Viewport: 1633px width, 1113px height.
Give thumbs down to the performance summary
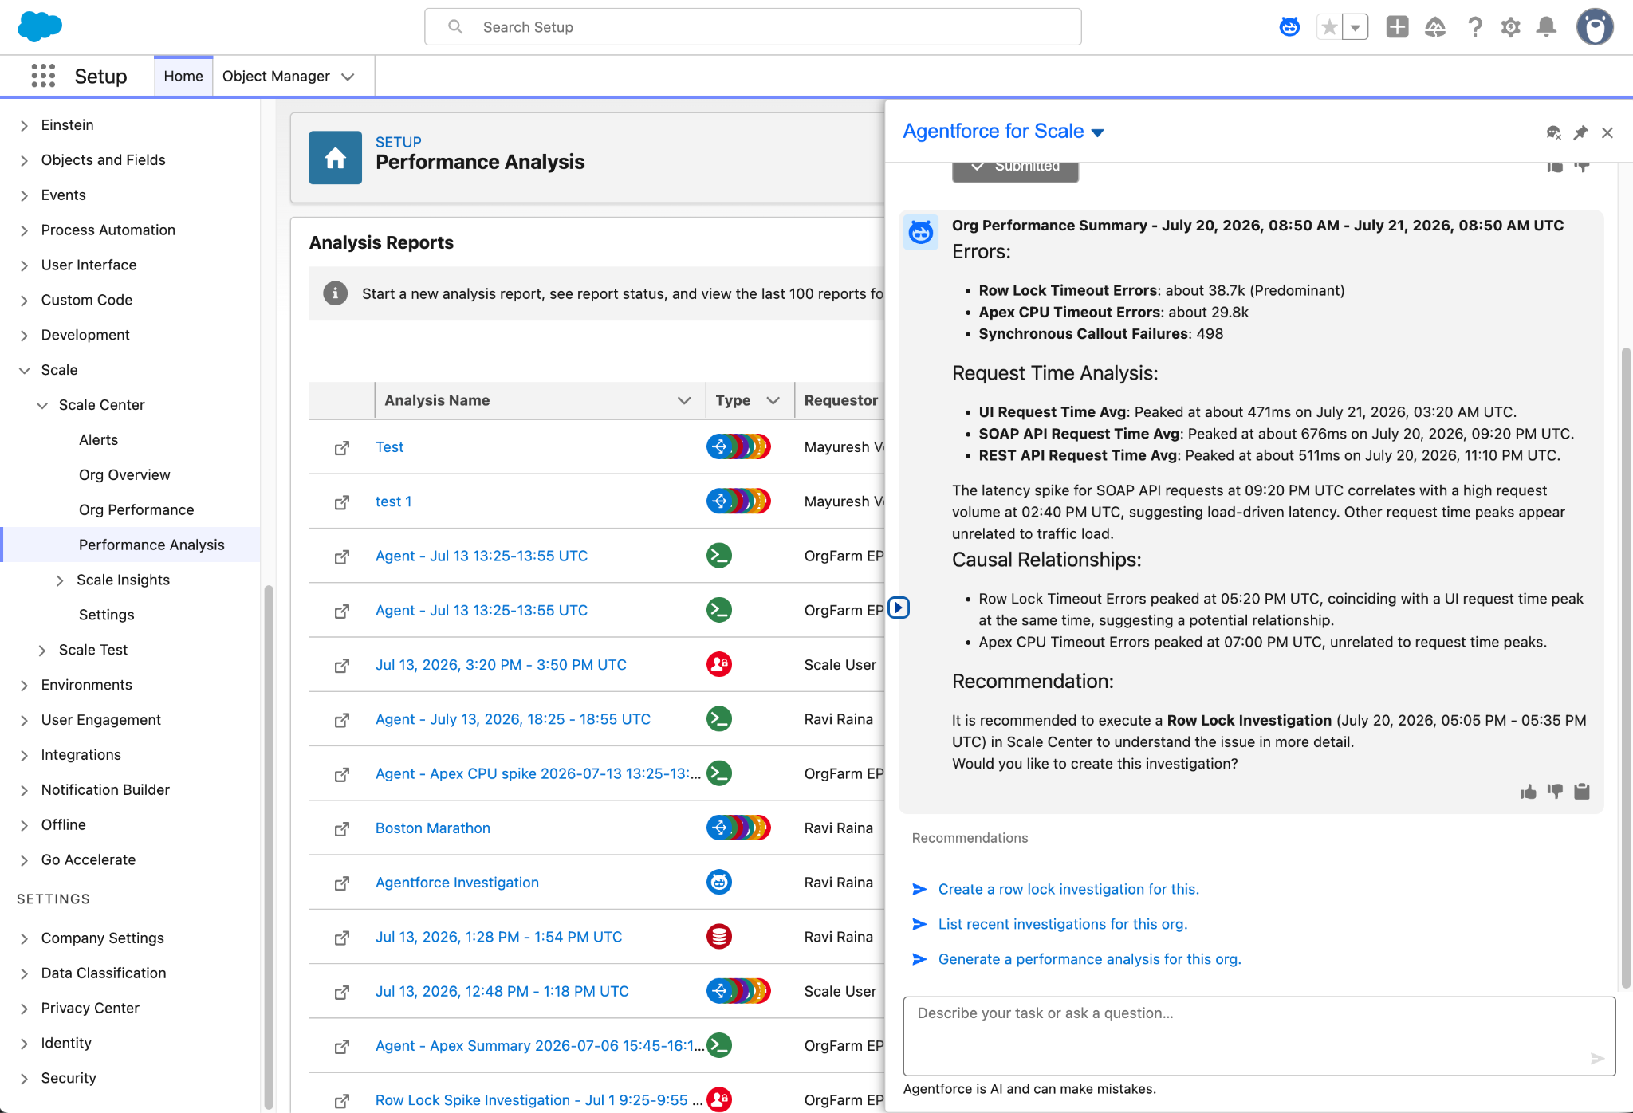[x=1555, y=791]
